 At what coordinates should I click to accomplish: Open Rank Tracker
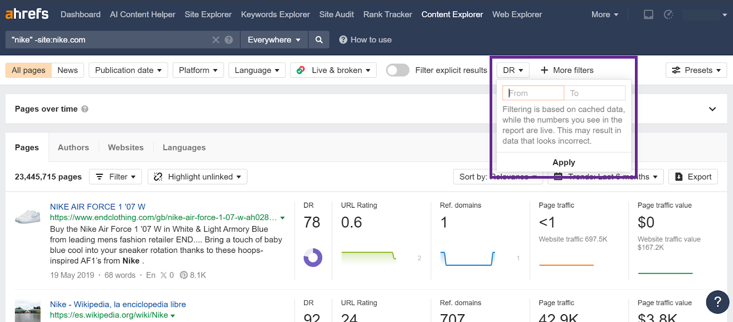click(388, 15)
